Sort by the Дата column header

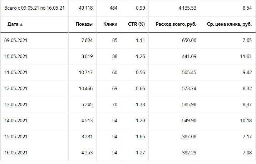(x=13, y=24)
